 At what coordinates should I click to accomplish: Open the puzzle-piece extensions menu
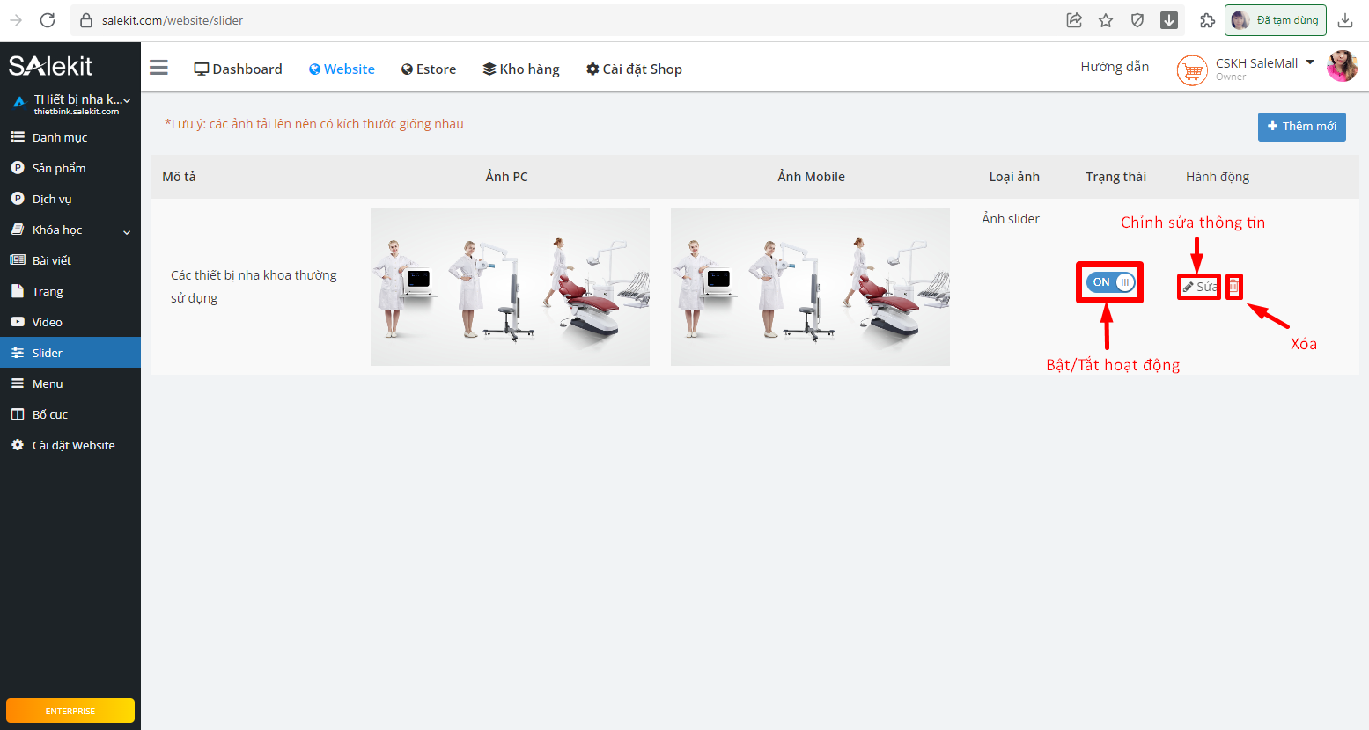pos(1207,20)
